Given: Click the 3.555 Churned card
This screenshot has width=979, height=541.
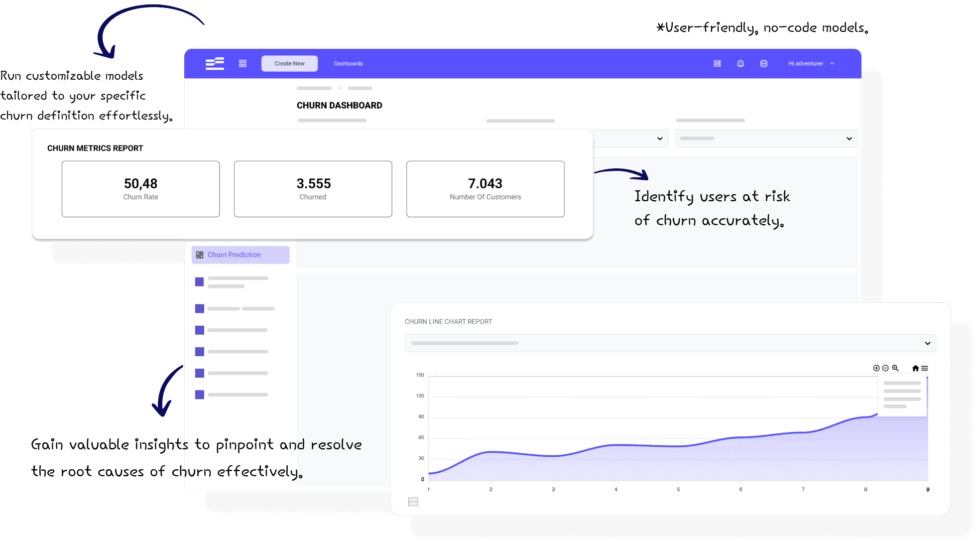Looking at the screenshot, I should pyautogui.click(x=313, y=189).
